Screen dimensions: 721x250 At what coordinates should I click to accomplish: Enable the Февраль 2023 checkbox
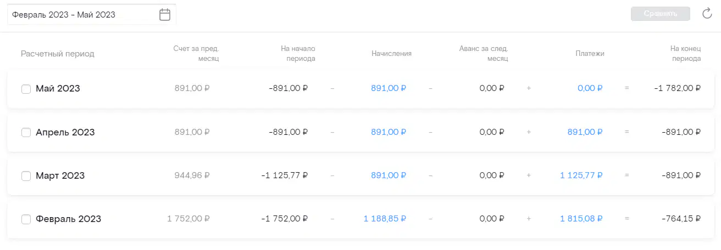26,219
